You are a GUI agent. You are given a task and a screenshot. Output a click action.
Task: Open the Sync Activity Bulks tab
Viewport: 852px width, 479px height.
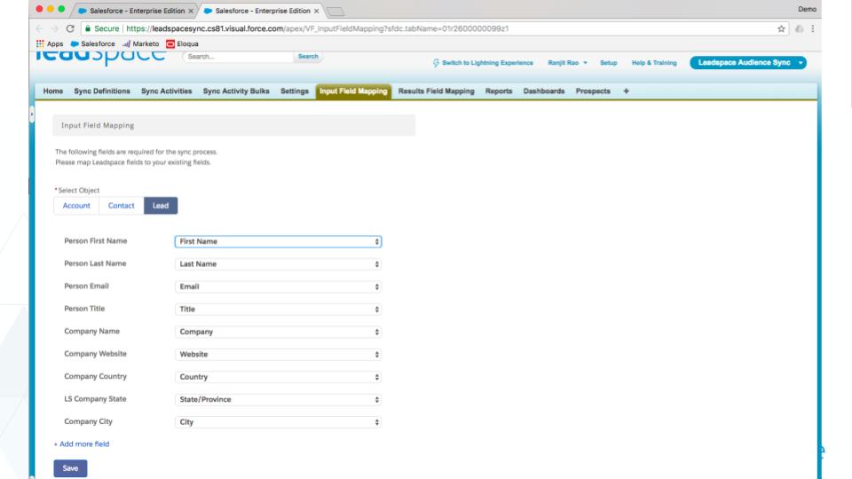pyautogui.click(x=236, y=91)
